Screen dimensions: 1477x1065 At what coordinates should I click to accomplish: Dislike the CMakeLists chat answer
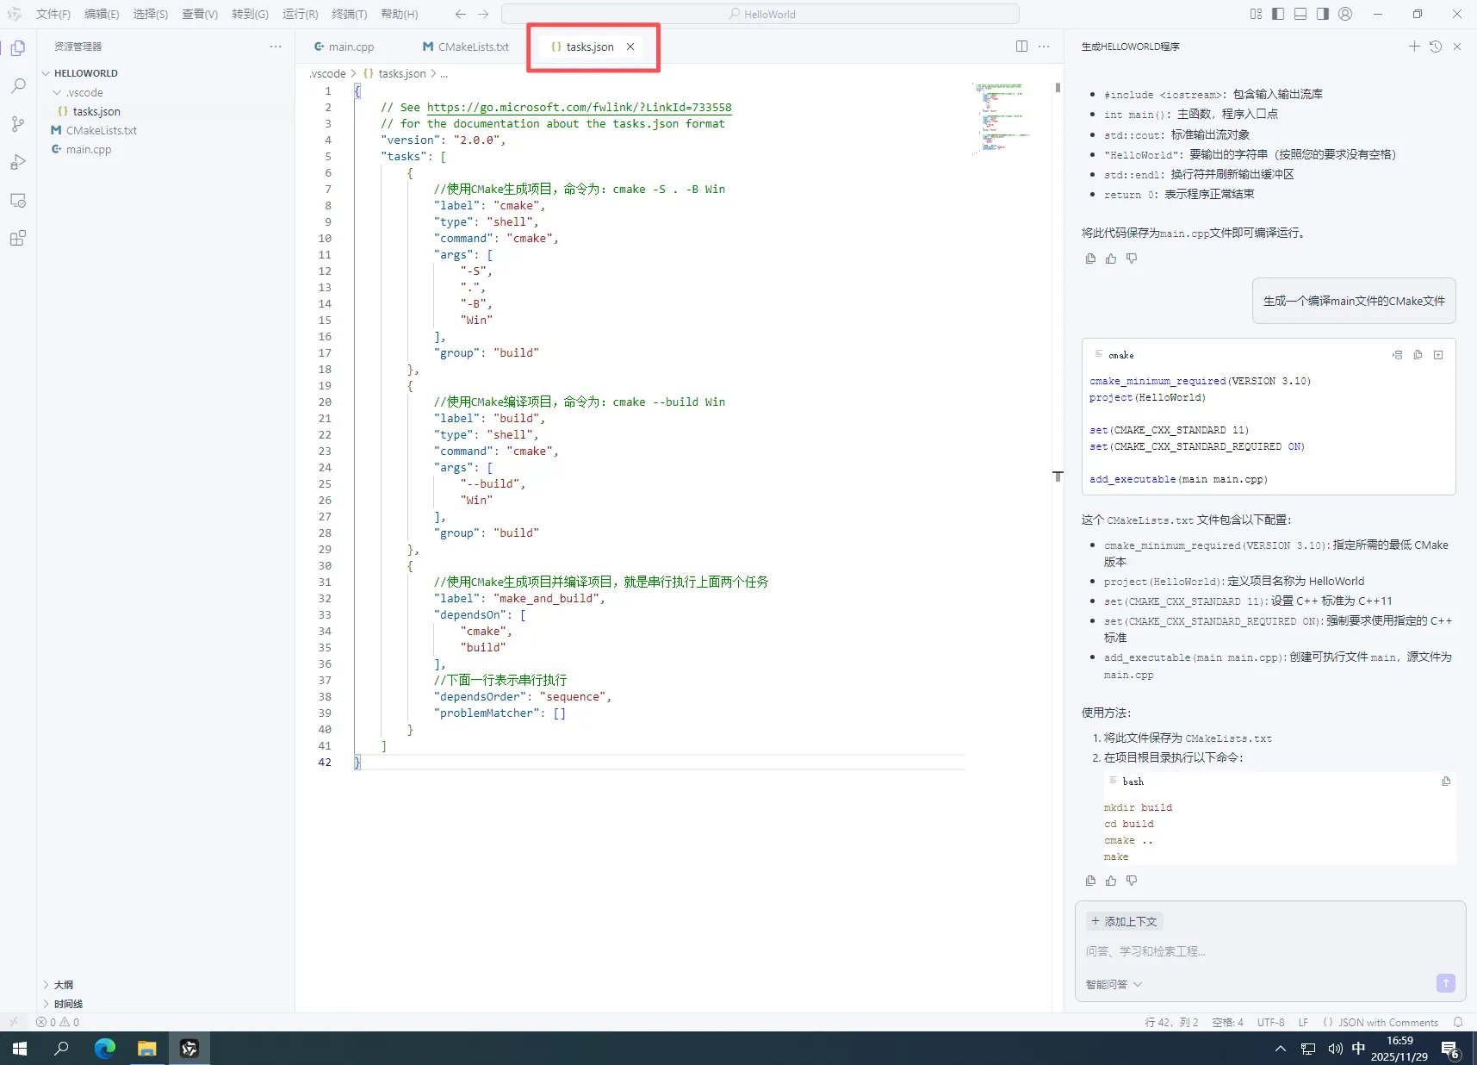[1132, 881]
